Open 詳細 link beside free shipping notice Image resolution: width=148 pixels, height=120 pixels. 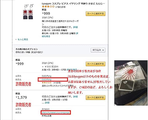[75, 27]
